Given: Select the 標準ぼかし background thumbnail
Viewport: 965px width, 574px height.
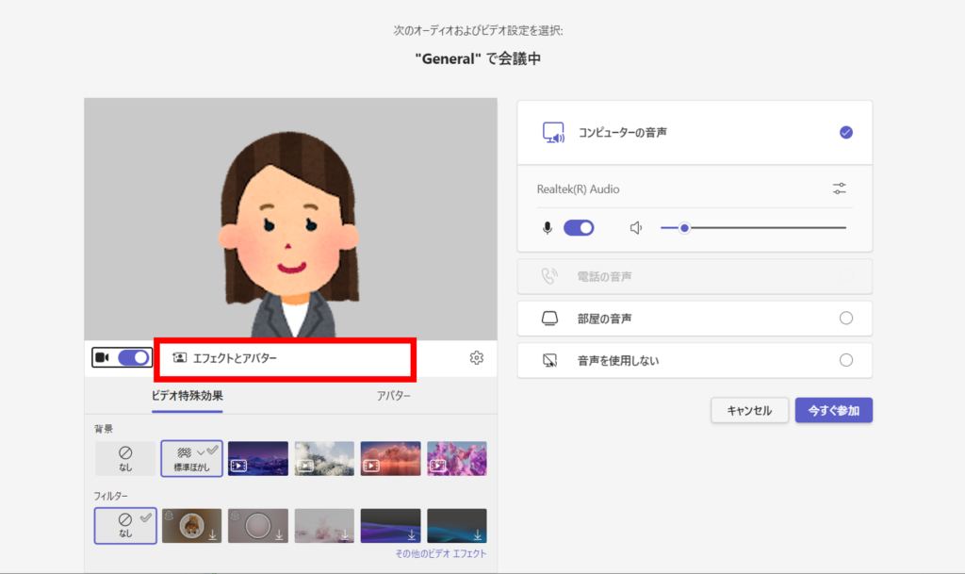Looking at the screenshot, I should [191, 458].
